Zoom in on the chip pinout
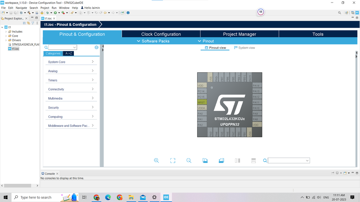 tap(156, 161)
